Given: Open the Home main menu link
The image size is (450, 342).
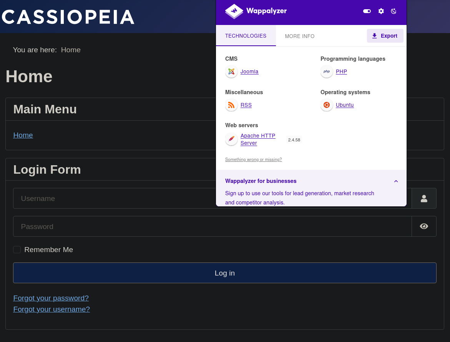Looking at the screenshot, I should pos(23,135).
